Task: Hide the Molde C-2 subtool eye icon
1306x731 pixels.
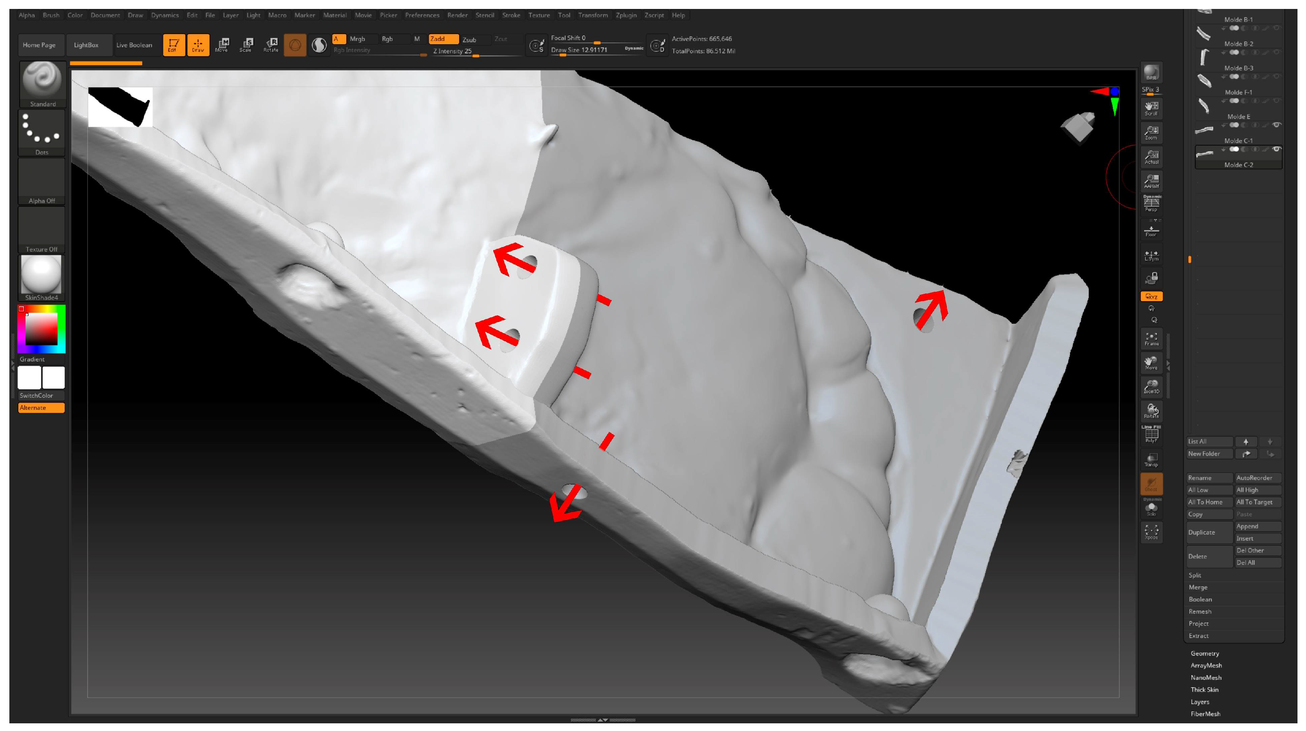Action: click(1277, 149)
